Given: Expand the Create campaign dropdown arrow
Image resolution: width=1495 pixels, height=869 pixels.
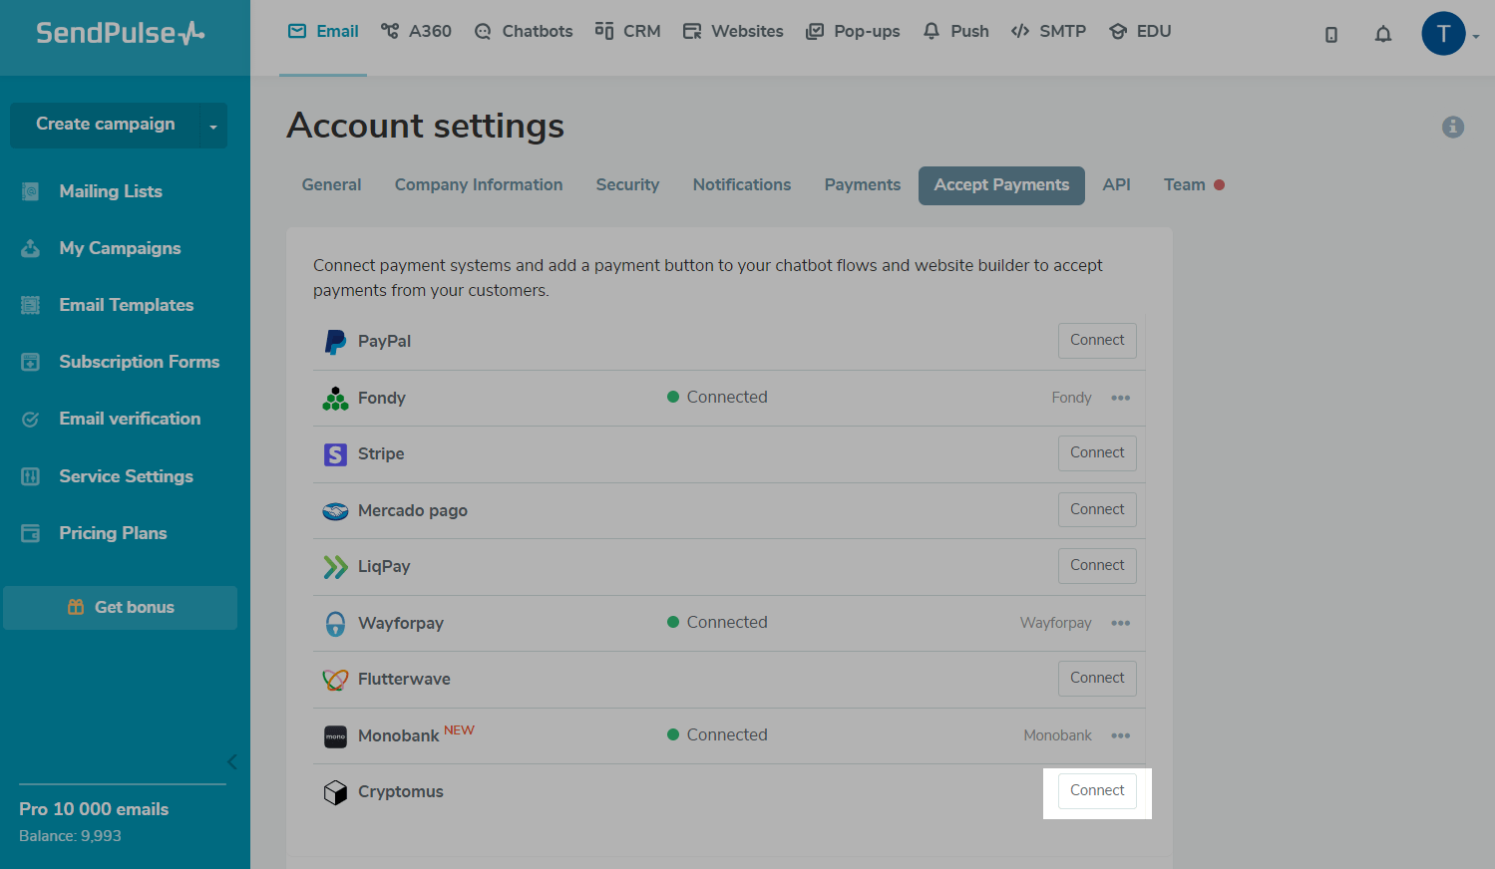Looking at the screenshot, I should coord(213,126).
